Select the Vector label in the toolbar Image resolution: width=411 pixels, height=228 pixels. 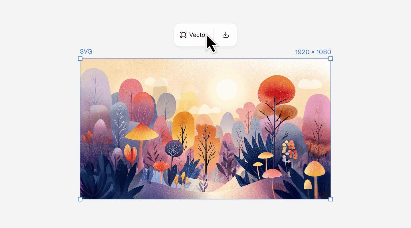pyautogui.click(x=198, y=35)
